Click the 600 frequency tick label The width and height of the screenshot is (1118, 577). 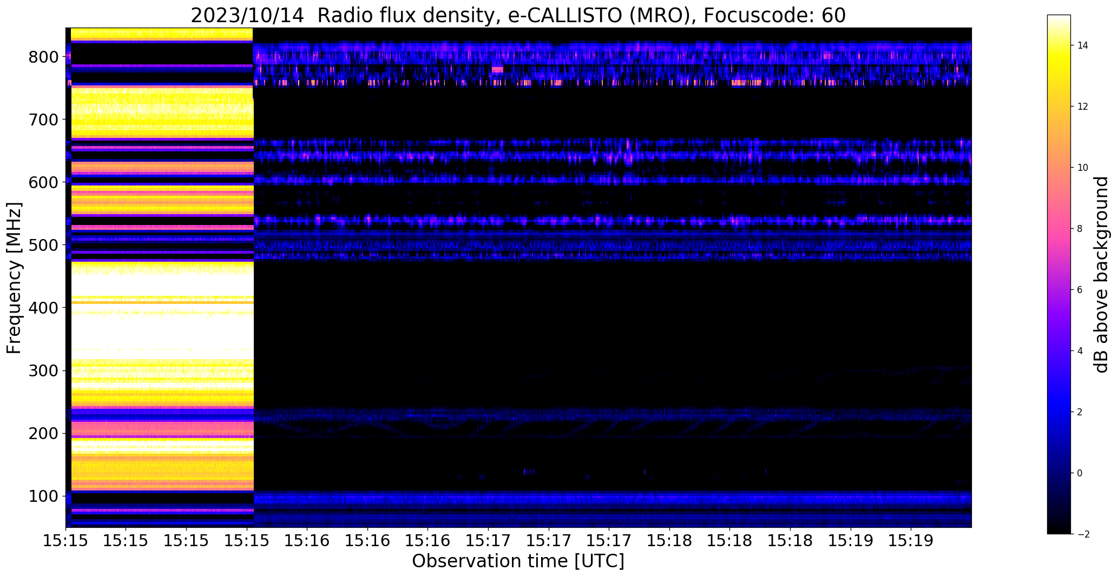click(x=43, y=182)
